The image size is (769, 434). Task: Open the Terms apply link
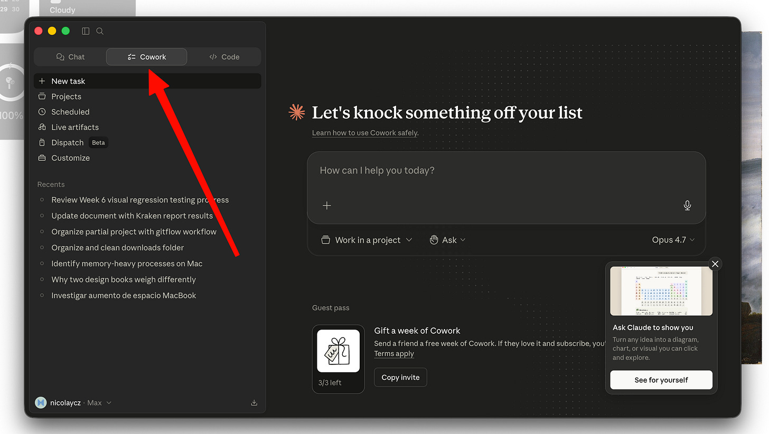pyautogui.click(x=394, y=354)
